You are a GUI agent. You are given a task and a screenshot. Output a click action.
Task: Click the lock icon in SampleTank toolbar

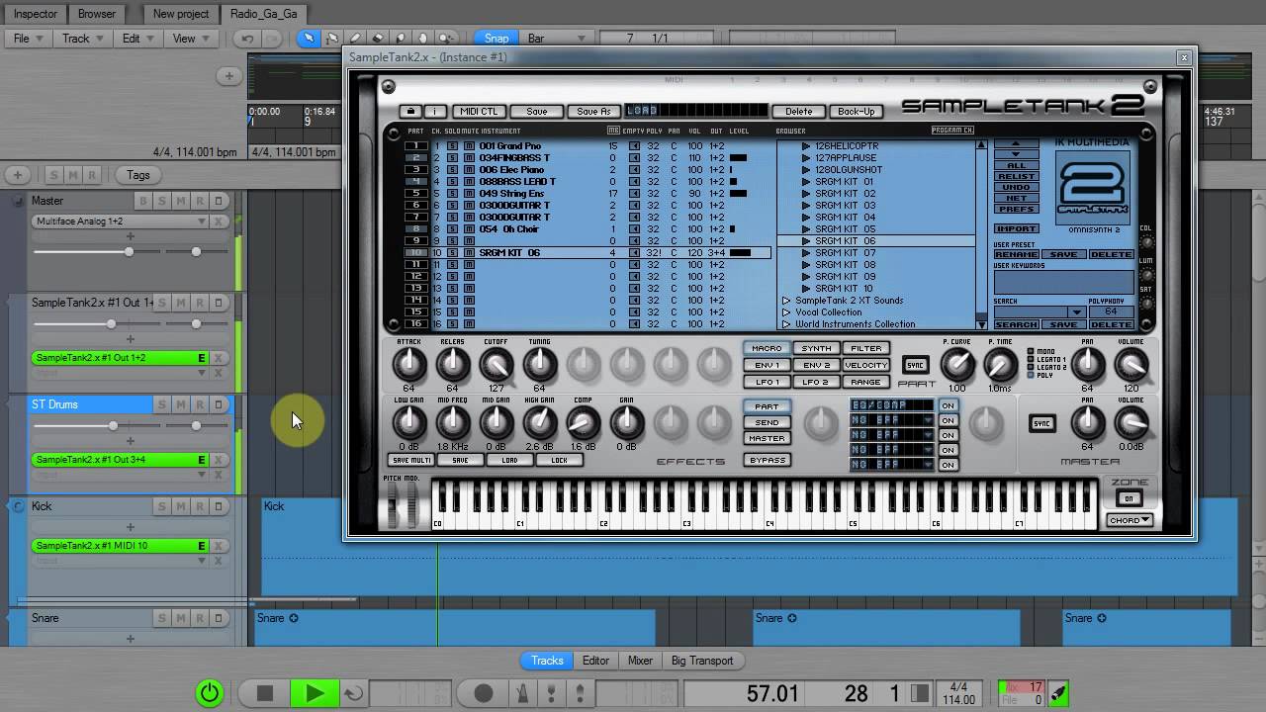(x=410, y=112)
